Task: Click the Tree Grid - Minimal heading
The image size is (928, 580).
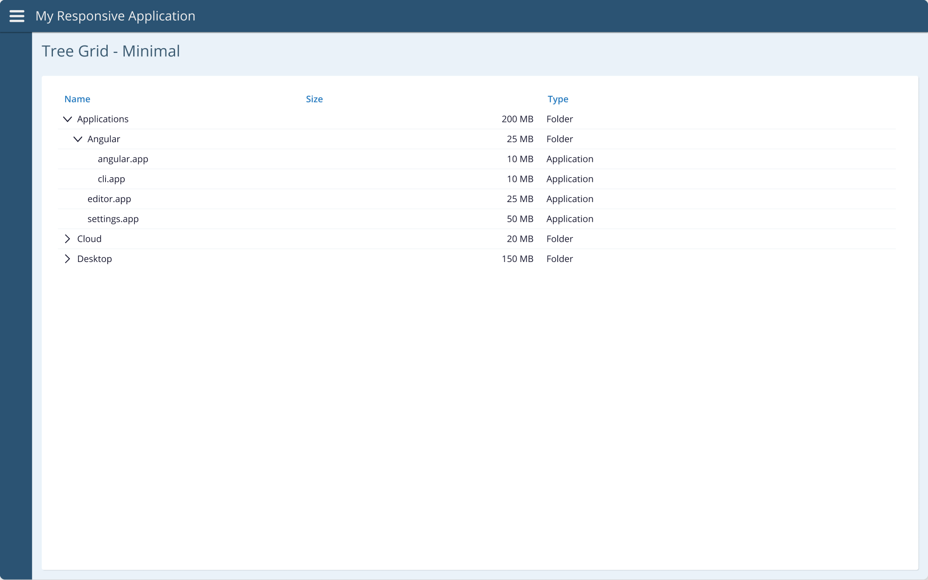Action: pos(111,51)
